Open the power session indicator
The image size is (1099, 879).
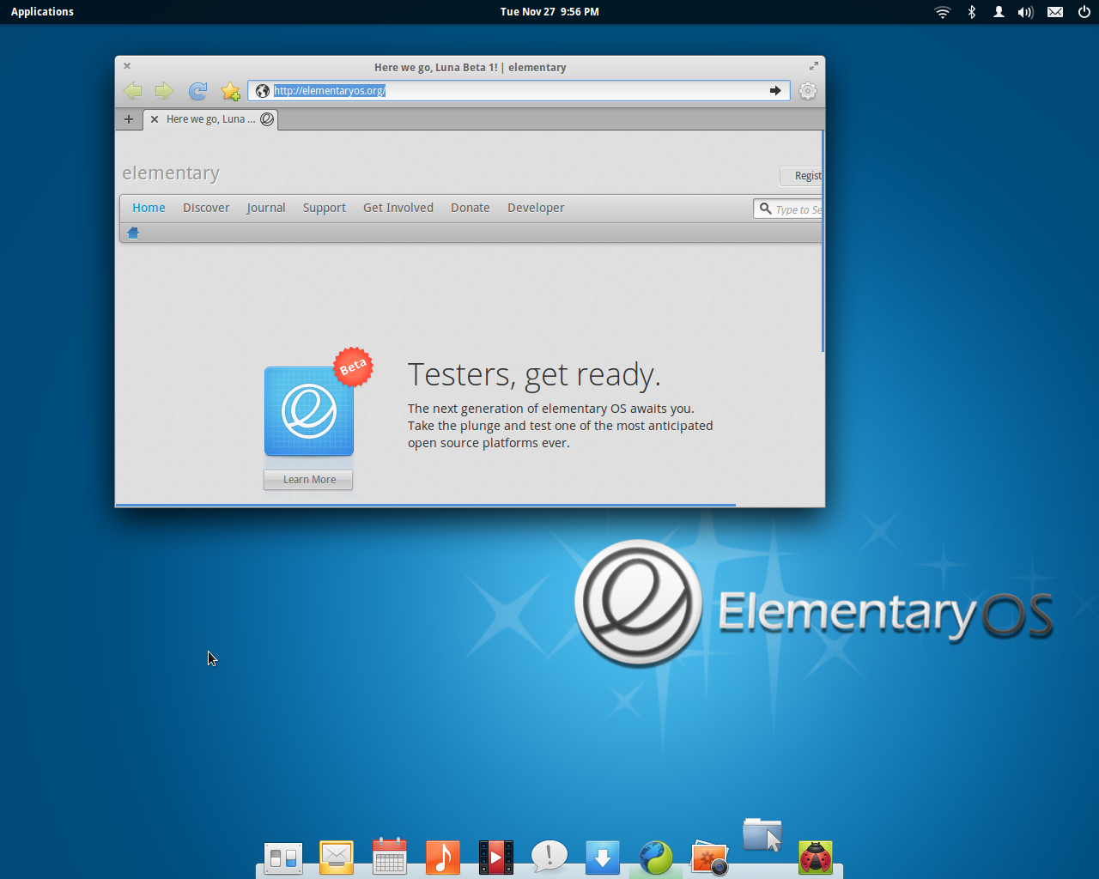pos(1084,12)
